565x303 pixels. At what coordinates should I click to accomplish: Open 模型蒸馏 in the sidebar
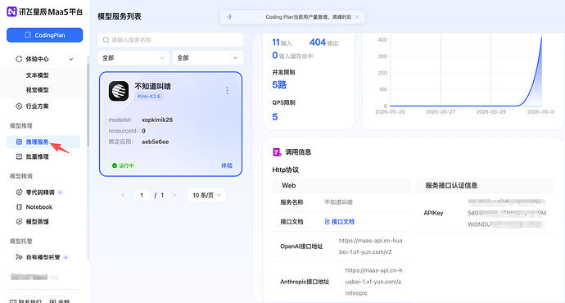pos(37,222)
